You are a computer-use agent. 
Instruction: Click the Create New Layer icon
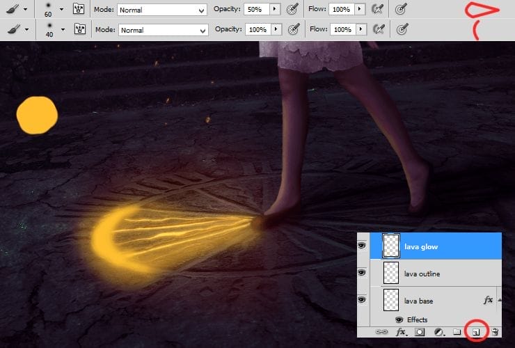pos(475,331)
